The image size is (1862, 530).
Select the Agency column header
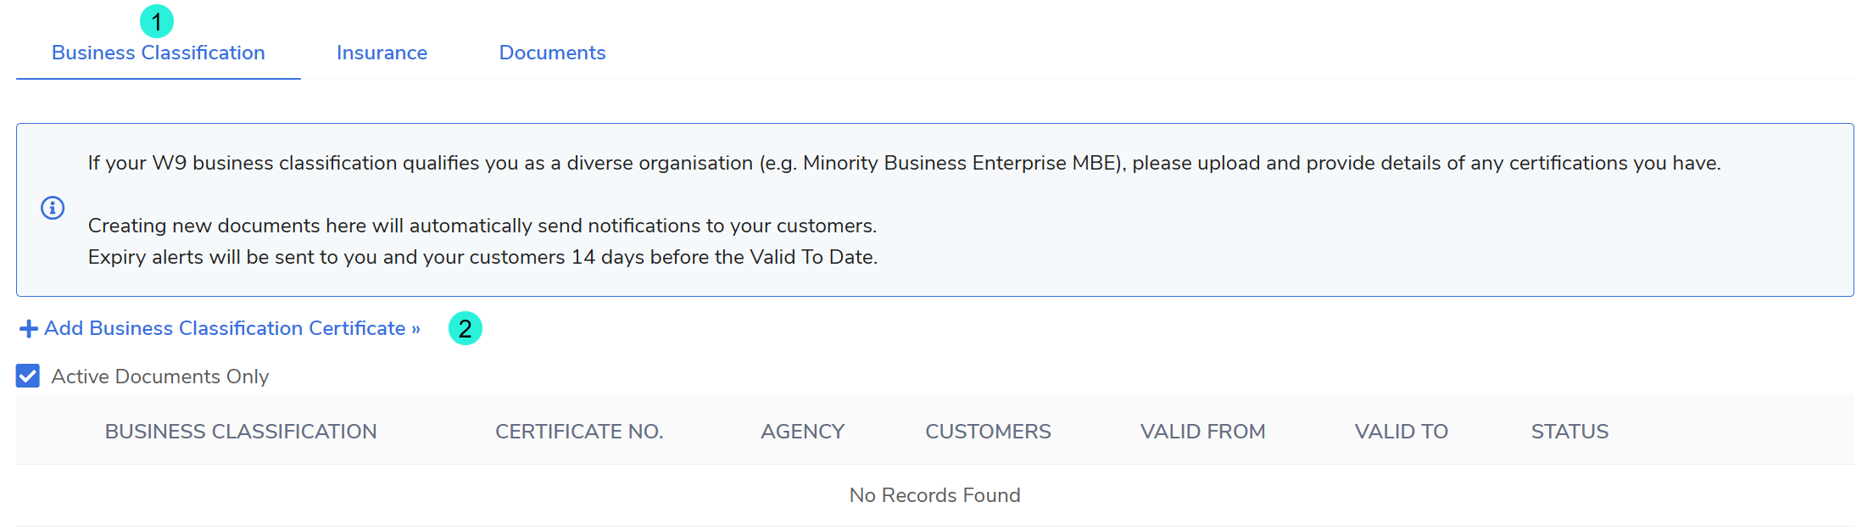[x=802, y=432]
